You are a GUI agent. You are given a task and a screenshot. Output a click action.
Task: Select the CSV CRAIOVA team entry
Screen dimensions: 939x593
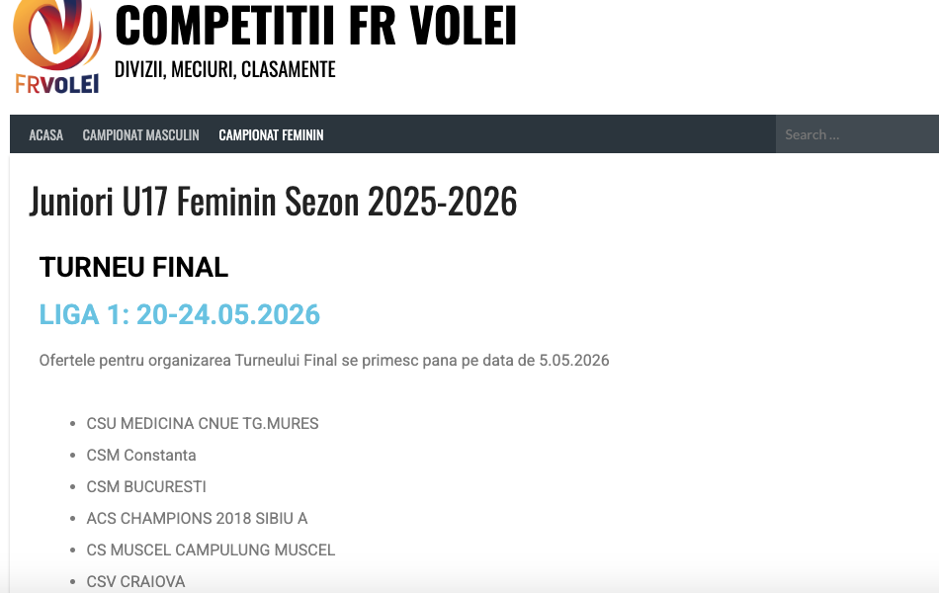135,581
